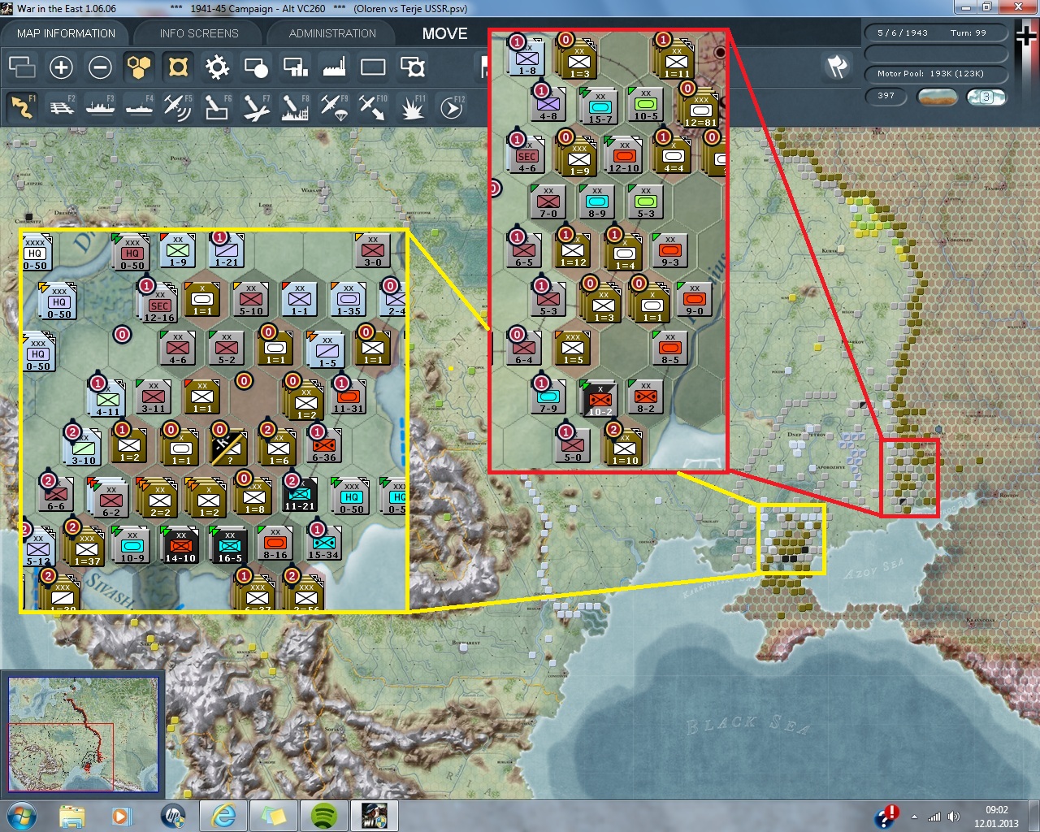
Task: Select the Move mode (F1) icon
Action: (22, 106)
